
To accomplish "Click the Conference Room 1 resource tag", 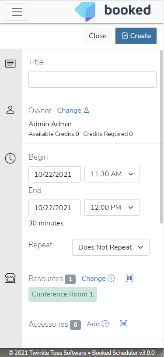I will [x=63, y=294].
